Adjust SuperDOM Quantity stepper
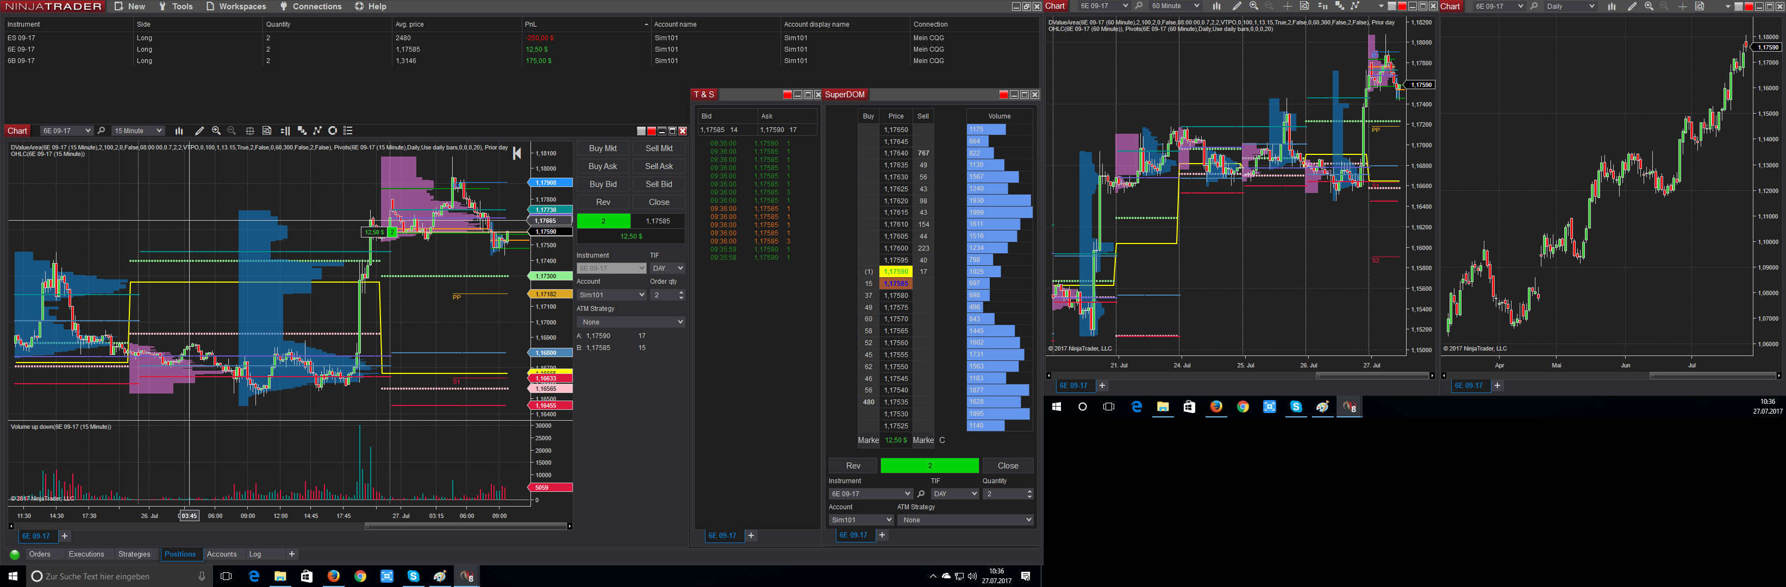The image size is (1786, 587). 1029,494
